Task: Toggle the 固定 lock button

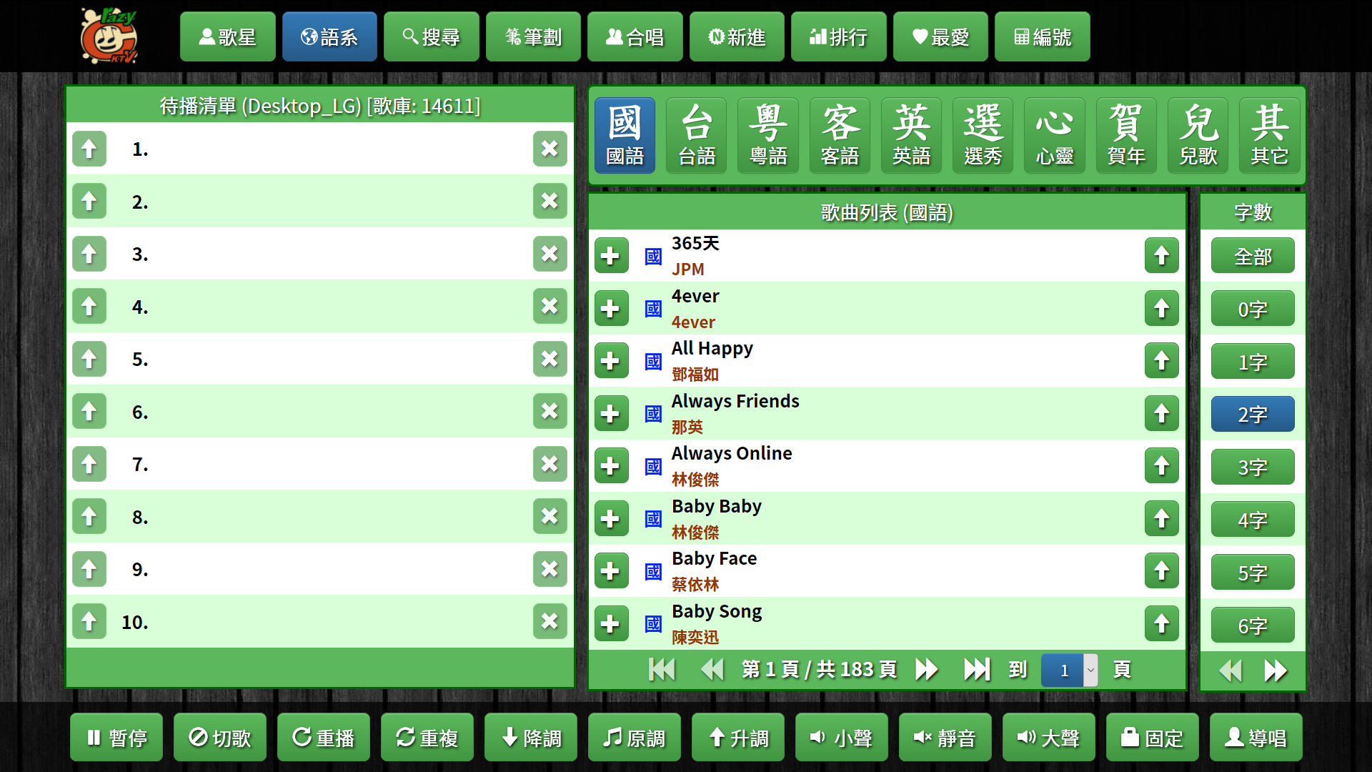Action: pyautogui.click(x=1152, y=738)
